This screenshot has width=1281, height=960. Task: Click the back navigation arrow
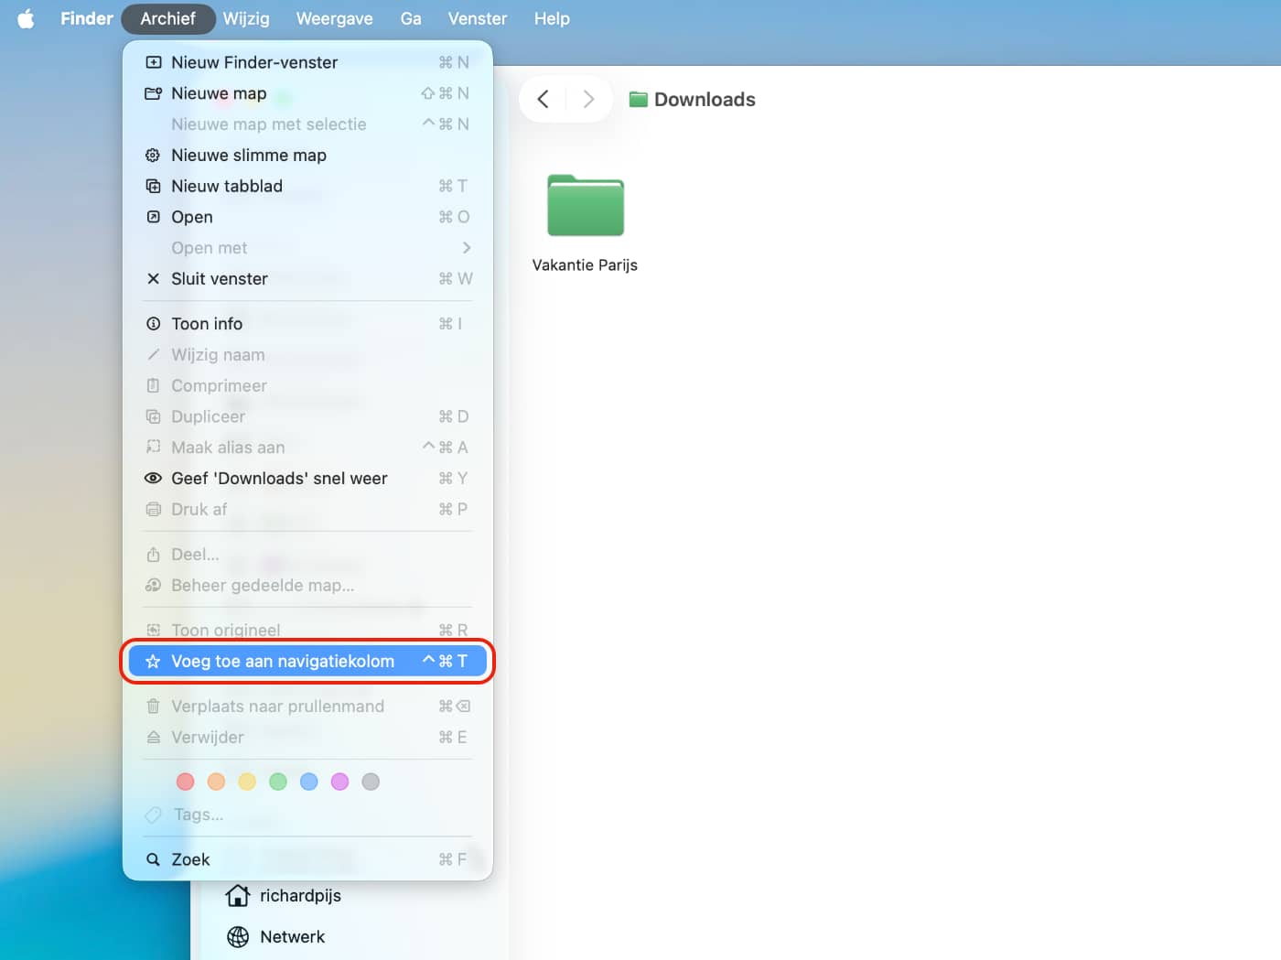(x=543, y=99)
